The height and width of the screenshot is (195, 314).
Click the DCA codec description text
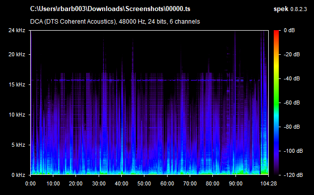(115, 22)
